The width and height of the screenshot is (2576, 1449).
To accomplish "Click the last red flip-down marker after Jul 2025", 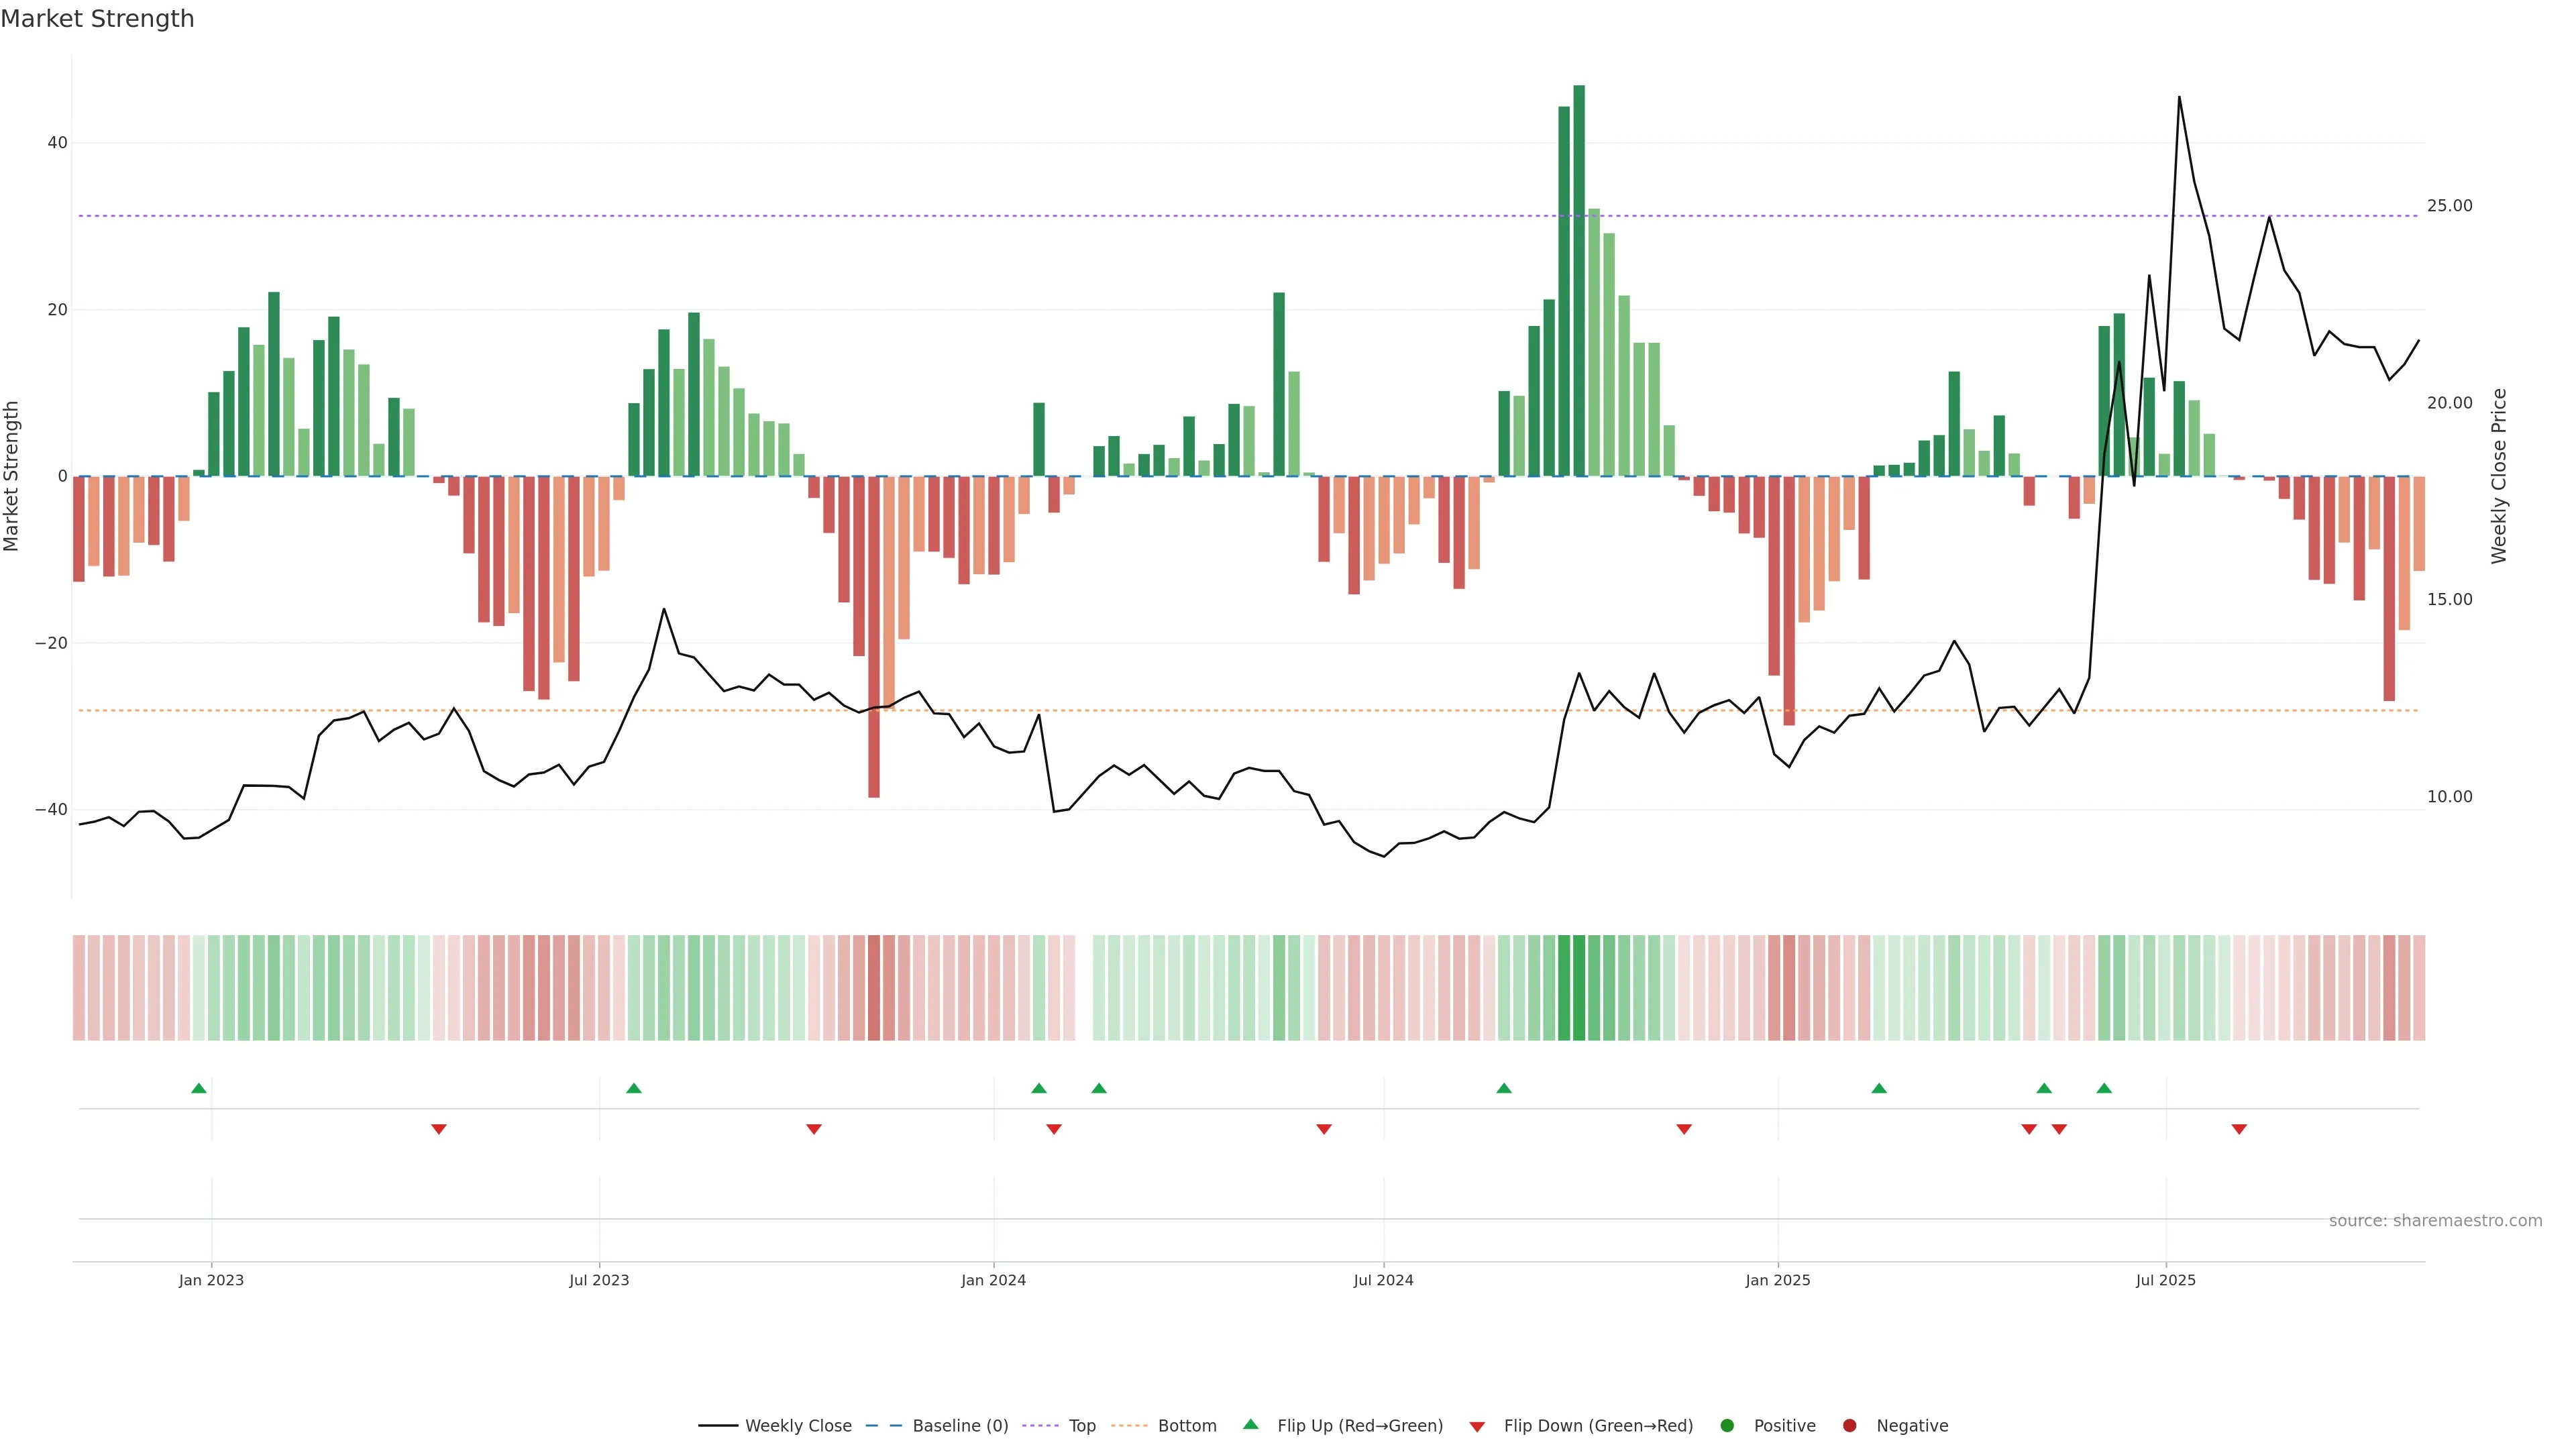I will 2239,1129.
